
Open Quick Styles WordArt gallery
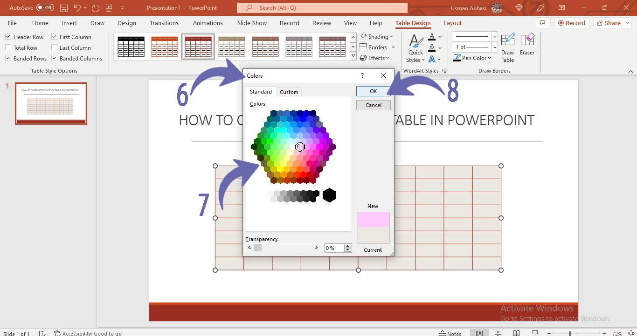(415, 48)
